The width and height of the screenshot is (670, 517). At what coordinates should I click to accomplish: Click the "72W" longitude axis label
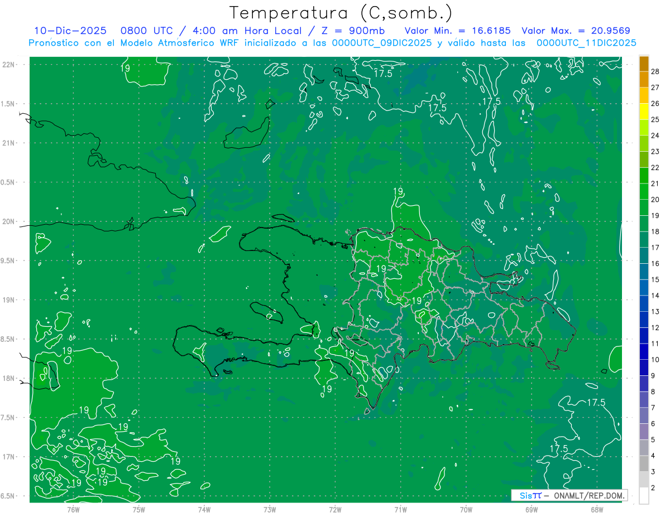(x=335, y=509)
